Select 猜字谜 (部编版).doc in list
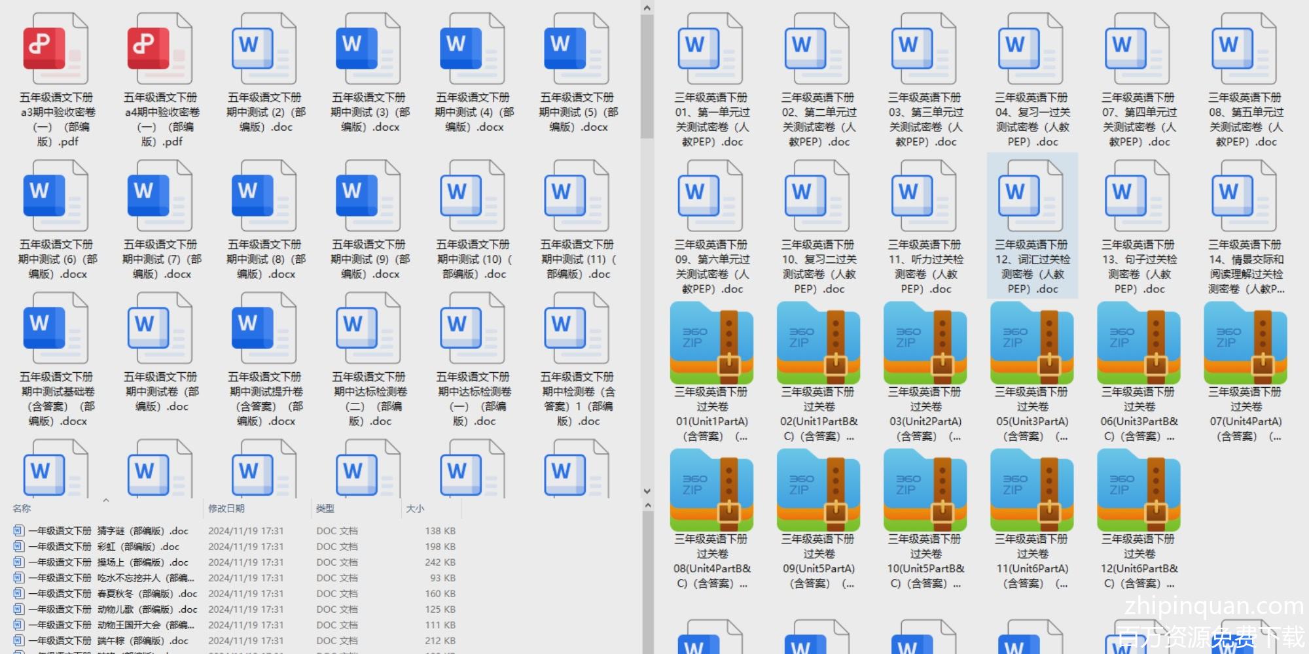The image size is (1309, 654). (x=108, y=531)
